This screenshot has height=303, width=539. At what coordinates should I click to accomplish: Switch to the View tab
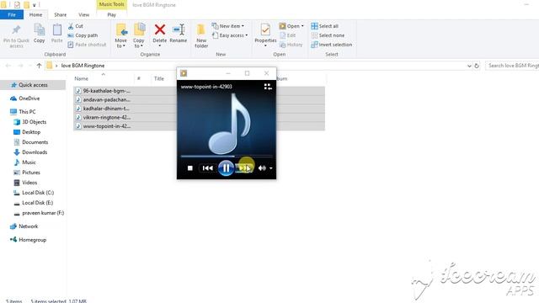[x=84, y=15]
